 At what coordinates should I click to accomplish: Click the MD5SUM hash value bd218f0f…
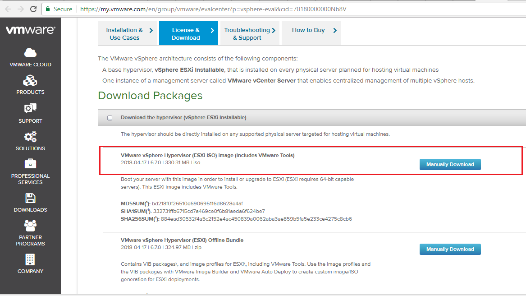tap(197, 203)
